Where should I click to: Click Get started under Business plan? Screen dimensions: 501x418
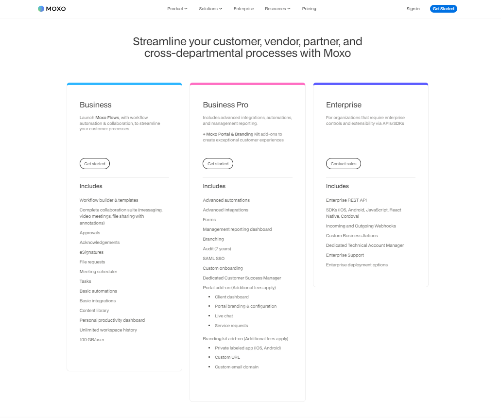click(94, 163)
